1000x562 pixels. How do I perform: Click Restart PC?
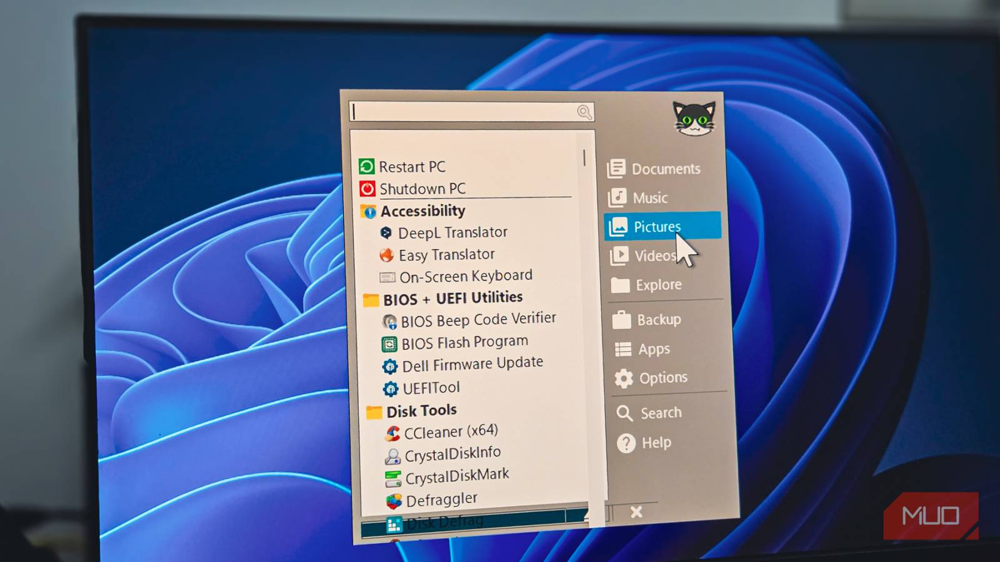click(411, 167)
